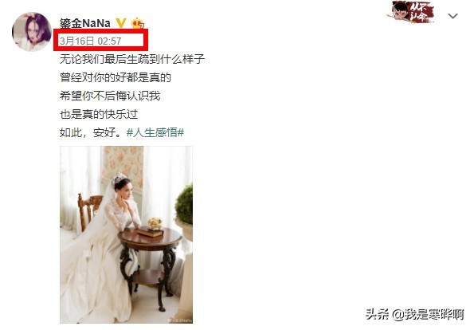Image resolution: width=474 pixels, height=330 pixels.
Task: Open the #人生感悟# hashtag topic
Action: (x=155, y=132)
